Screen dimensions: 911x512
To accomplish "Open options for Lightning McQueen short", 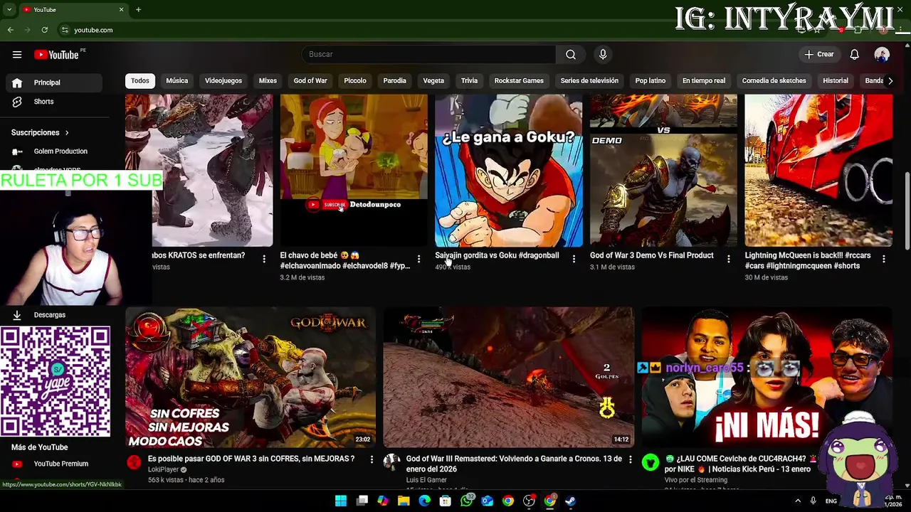I will [883, 259].
